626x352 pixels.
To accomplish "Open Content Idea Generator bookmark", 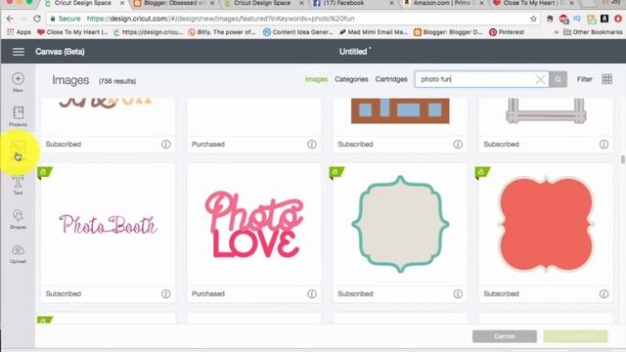I will 297,32.
